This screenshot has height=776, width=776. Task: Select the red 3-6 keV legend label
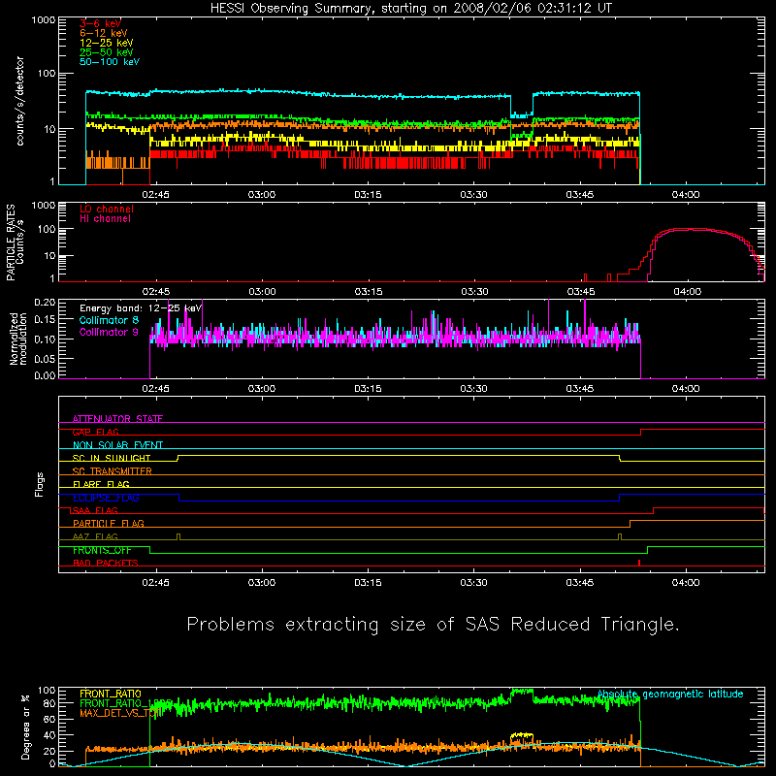point(100,23)
